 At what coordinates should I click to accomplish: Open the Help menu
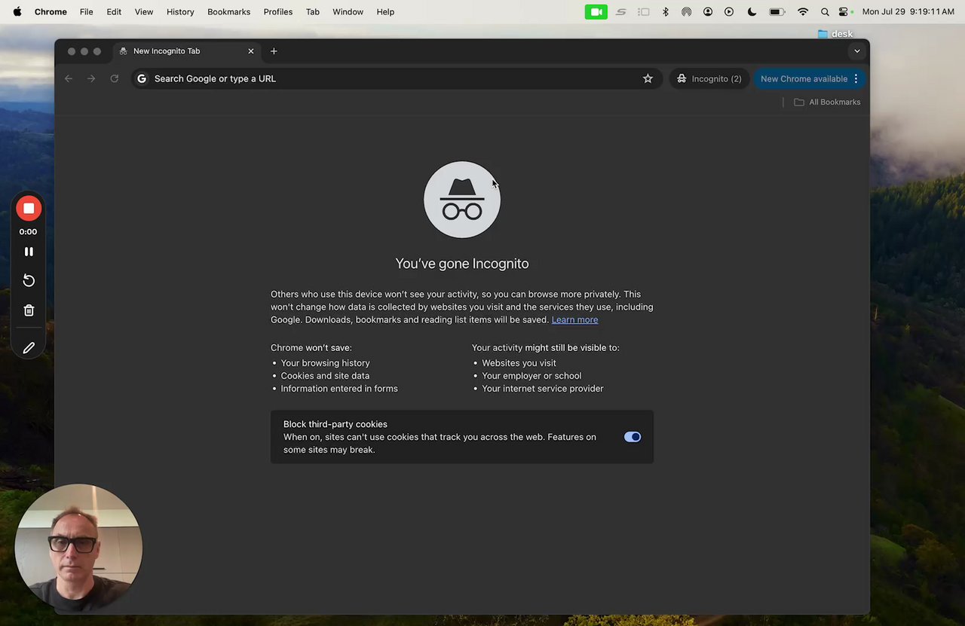[x=385, y=11]
